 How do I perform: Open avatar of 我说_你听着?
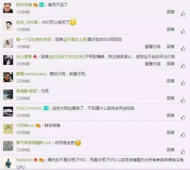click(8, 25)
